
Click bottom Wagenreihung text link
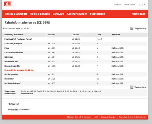click(140, 87)
